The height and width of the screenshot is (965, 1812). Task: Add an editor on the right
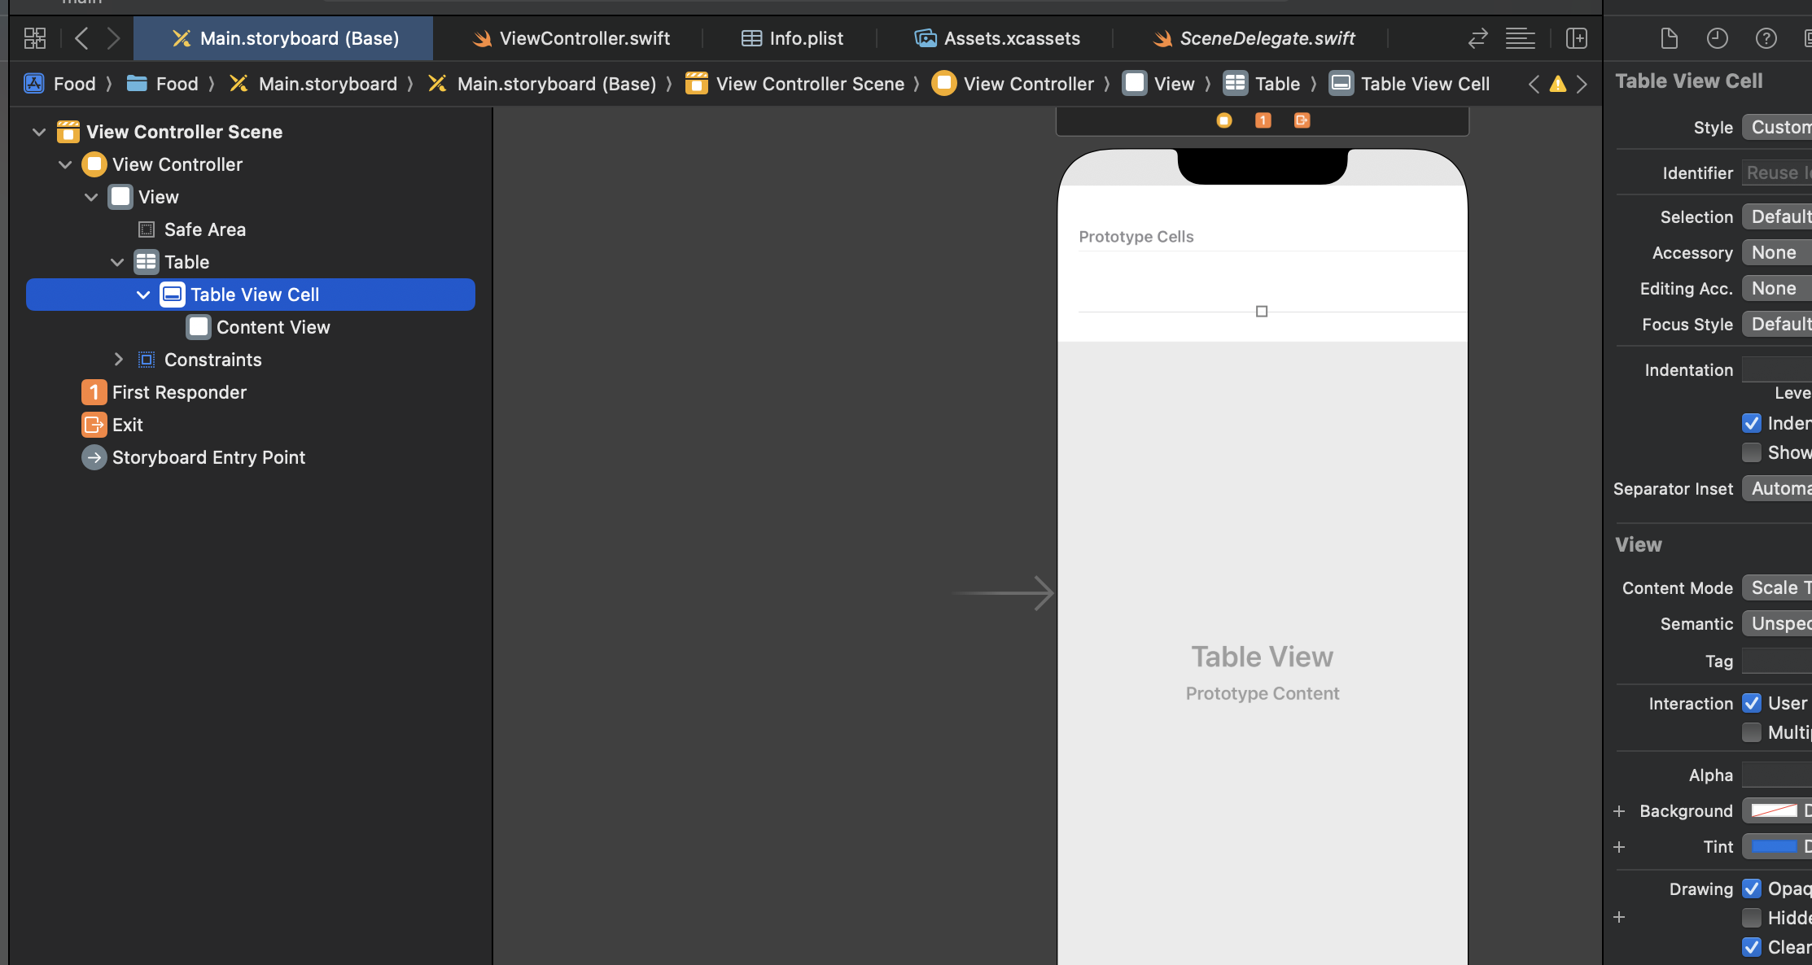point(1577,38)
